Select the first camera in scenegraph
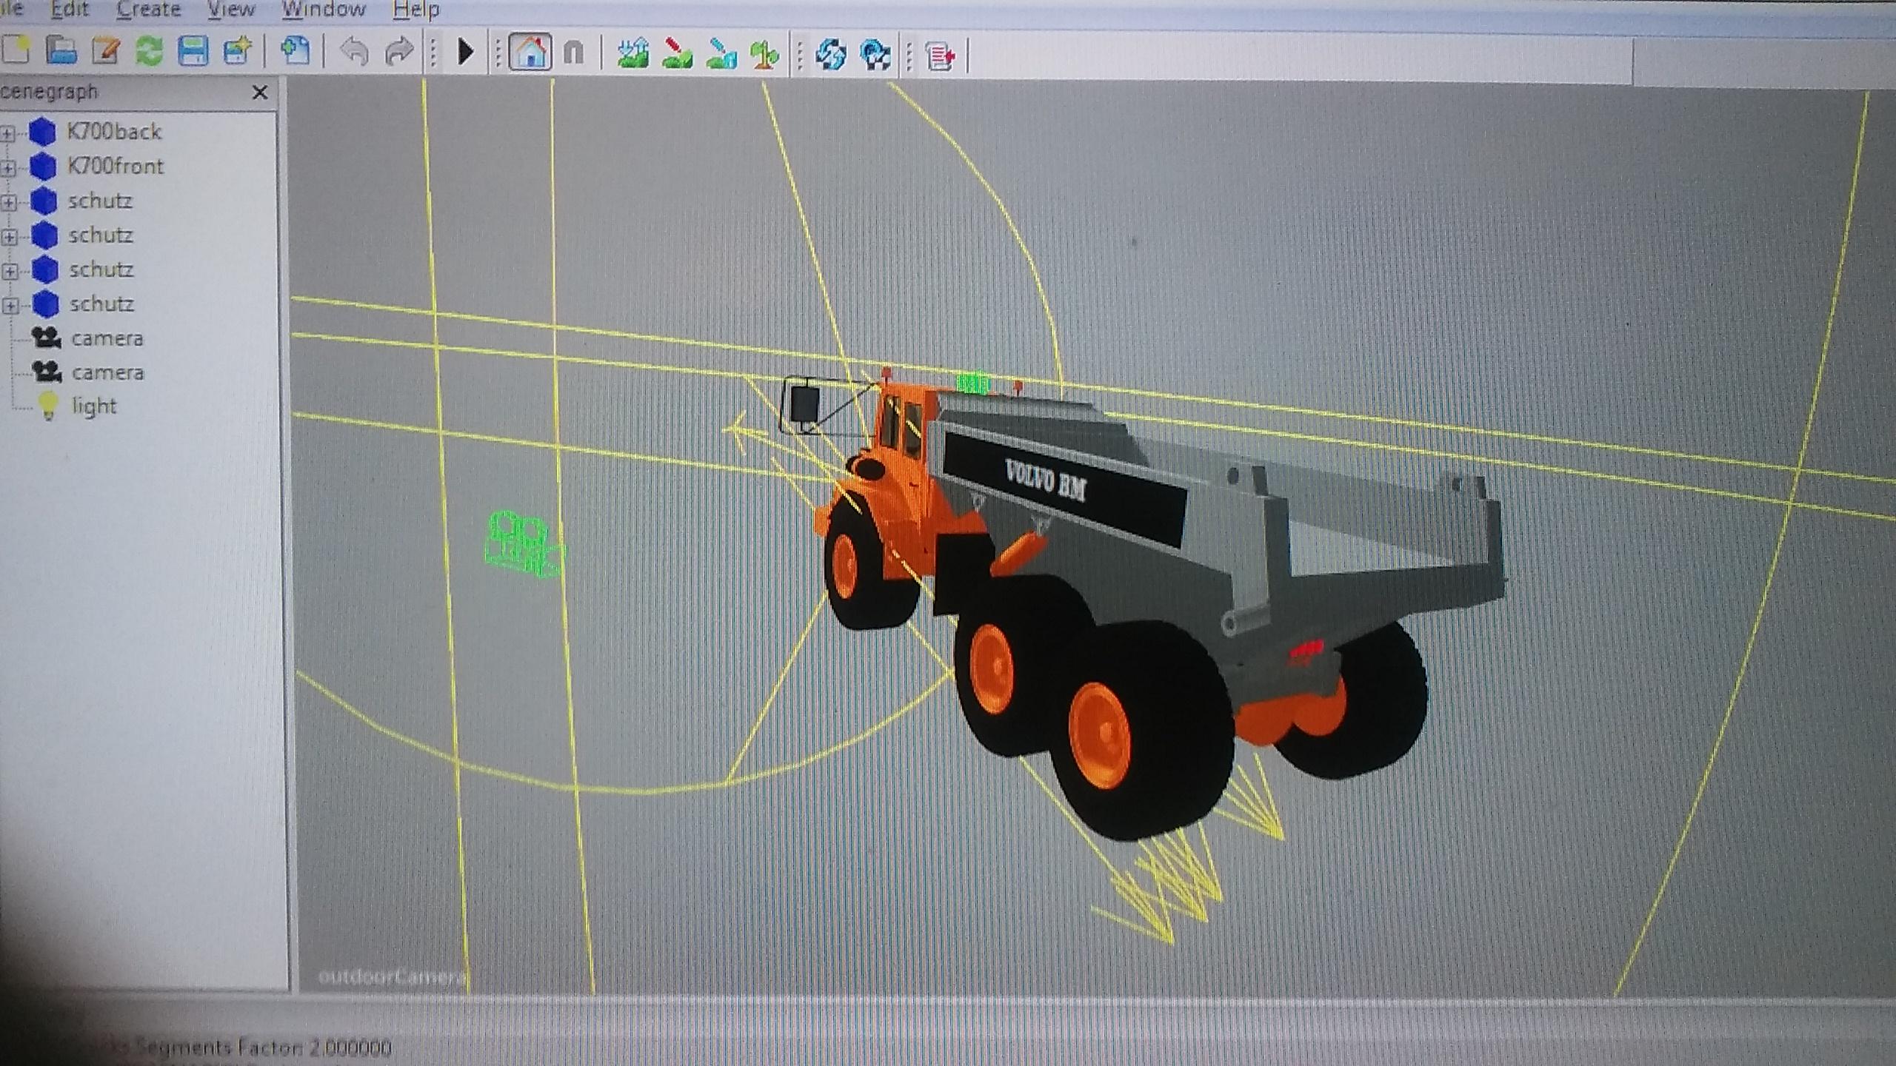Image resolution: width=1896 pixels, height=1066 pixels. 107,338
